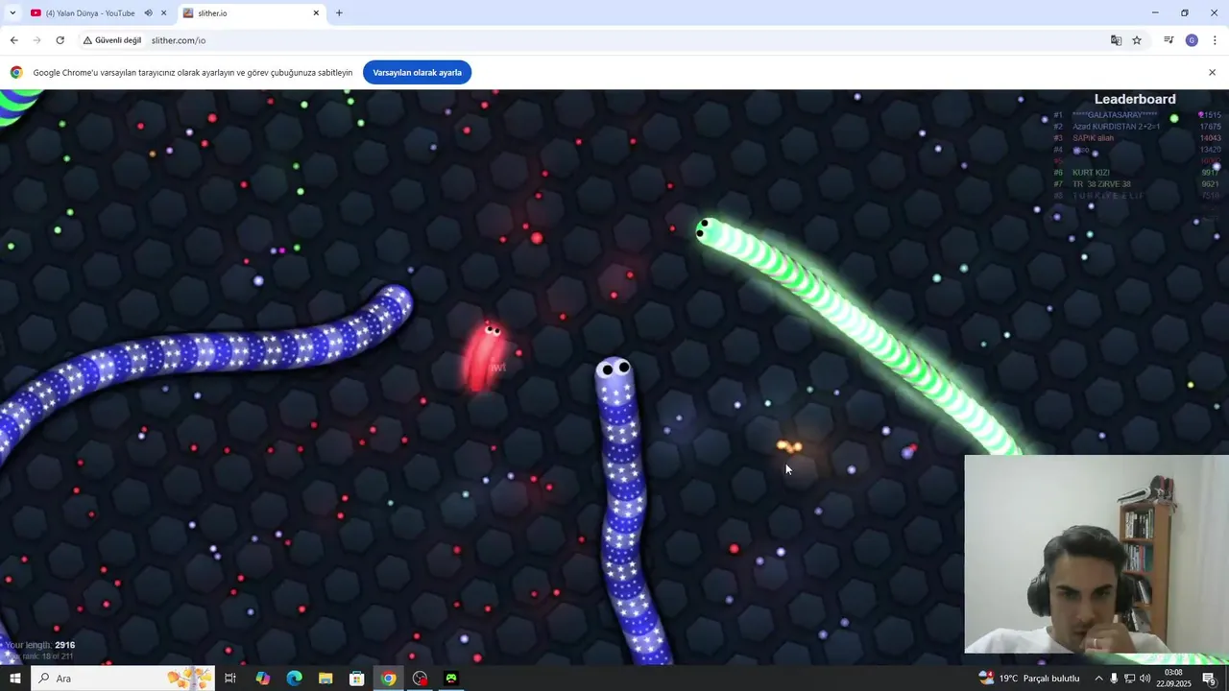Open the Chrome profile avatar
The image size is (1229, 691).
[x=1192, y=40]
